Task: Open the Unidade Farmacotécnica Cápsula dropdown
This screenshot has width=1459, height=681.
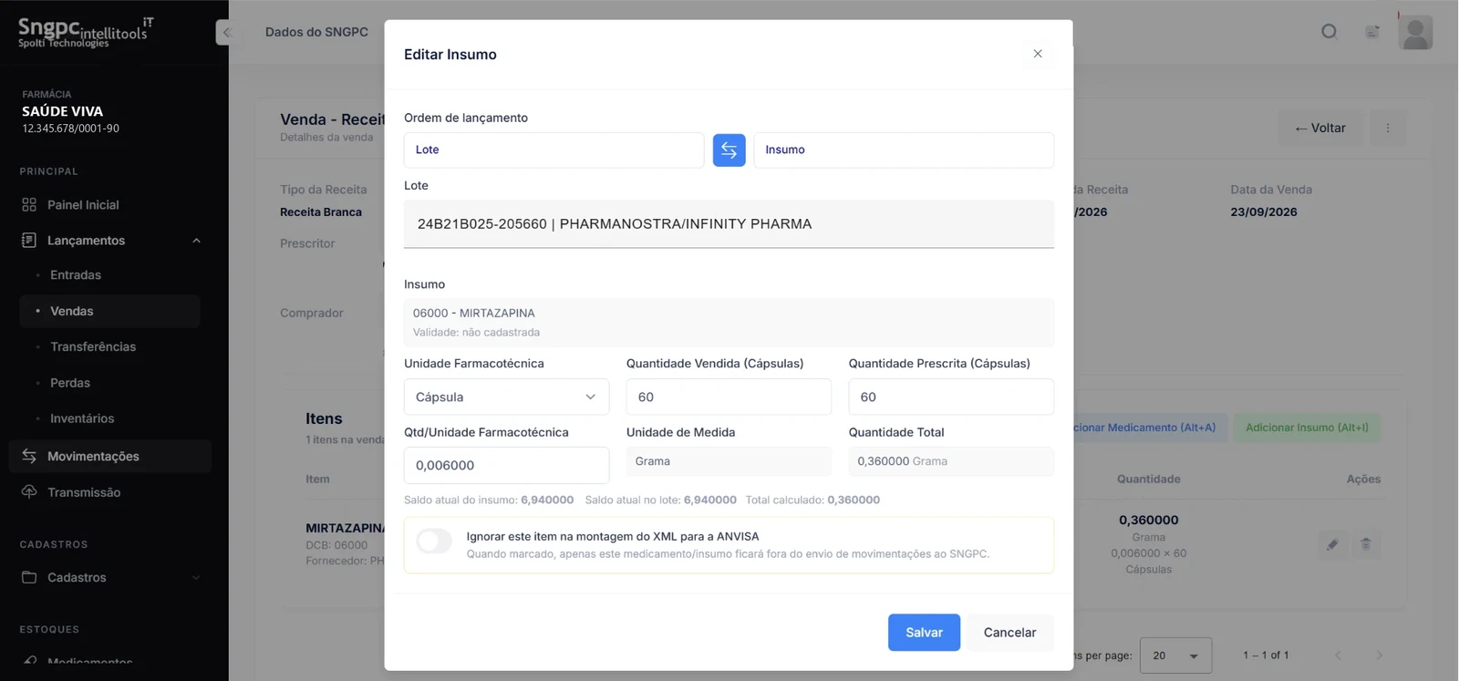Action: (506, 397)
